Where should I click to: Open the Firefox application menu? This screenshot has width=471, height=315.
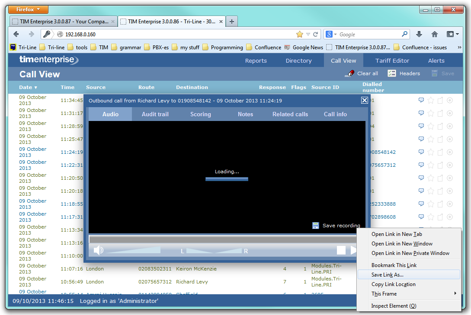pyautogui.click(x=28, y=10)
